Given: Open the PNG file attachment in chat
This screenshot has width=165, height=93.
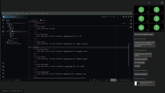Looking at the screenshot, I should click(145, 83).
